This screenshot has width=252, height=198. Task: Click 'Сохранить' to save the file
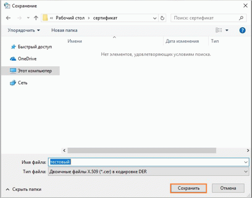[189, 188]
